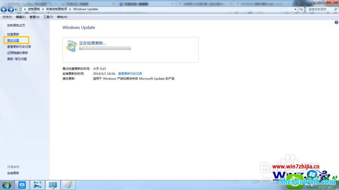Screen dimensions: 339x190
Task: Refresh the page using address bar button
Action: click(301, 9)
